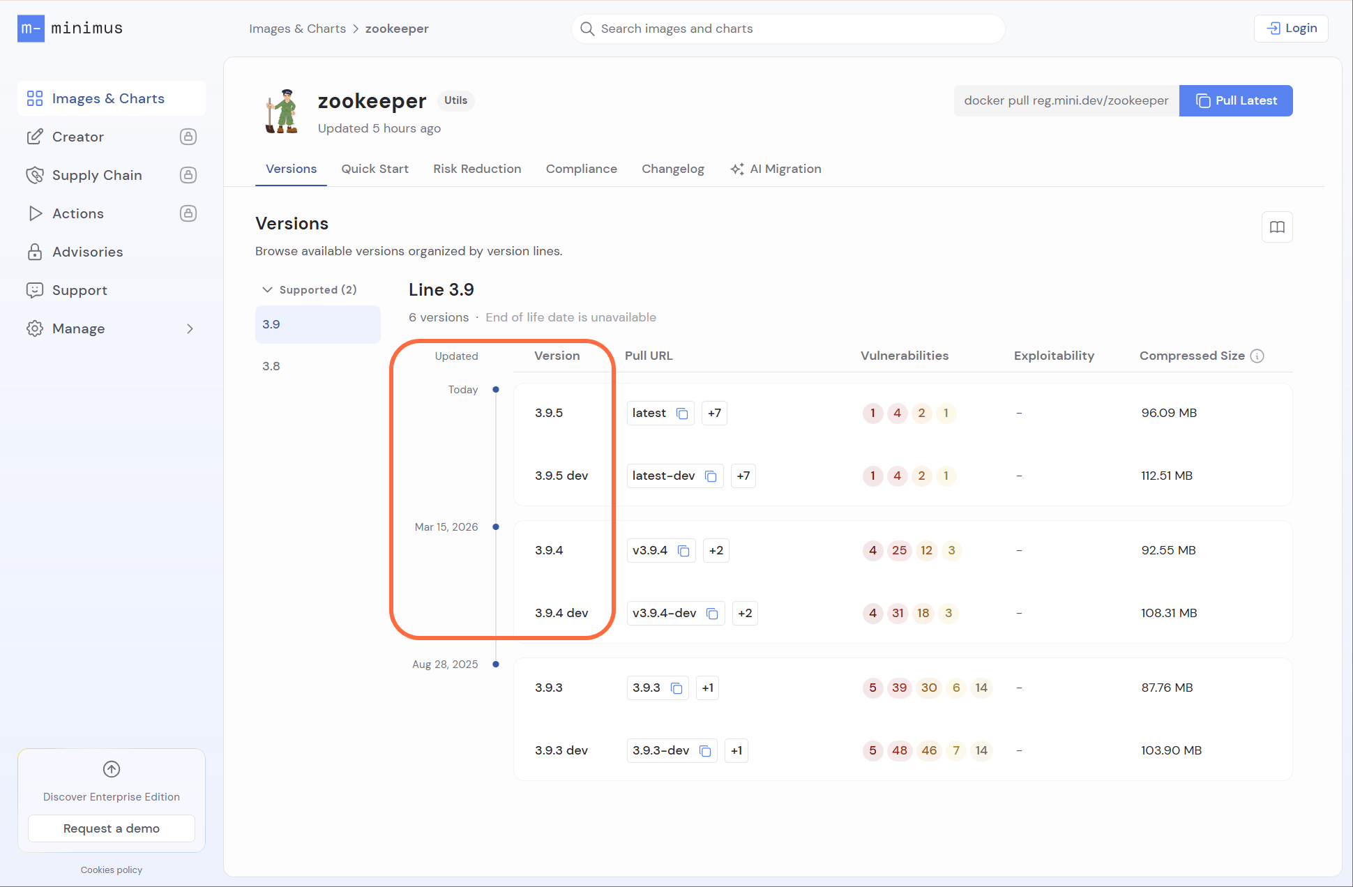
Task: Click the 3.9.3 version label
Action: point(549,688)
